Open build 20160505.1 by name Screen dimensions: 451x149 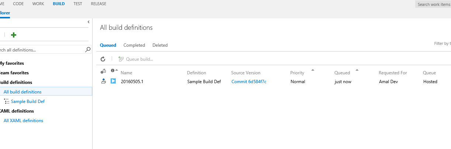[x=132, y=82]
